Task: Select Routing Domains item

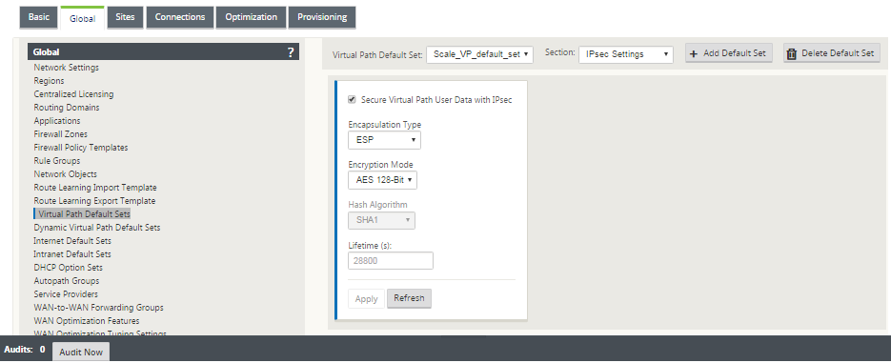Action: [67, 108]
